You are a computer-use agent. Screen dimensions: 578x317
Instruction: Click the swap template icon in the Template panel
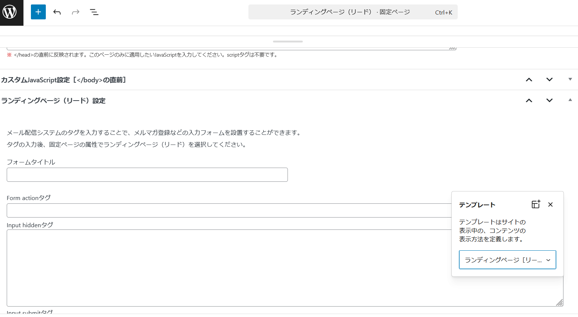click(536, 204)
